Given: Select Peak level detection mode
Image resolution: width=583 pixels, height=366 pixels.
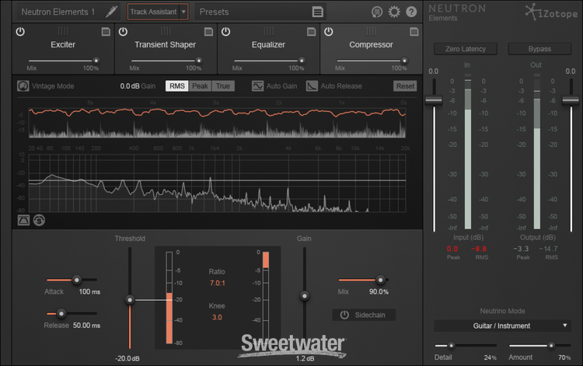Looking at the screenshot, I should pyautogui.click(x=200, y=86).
